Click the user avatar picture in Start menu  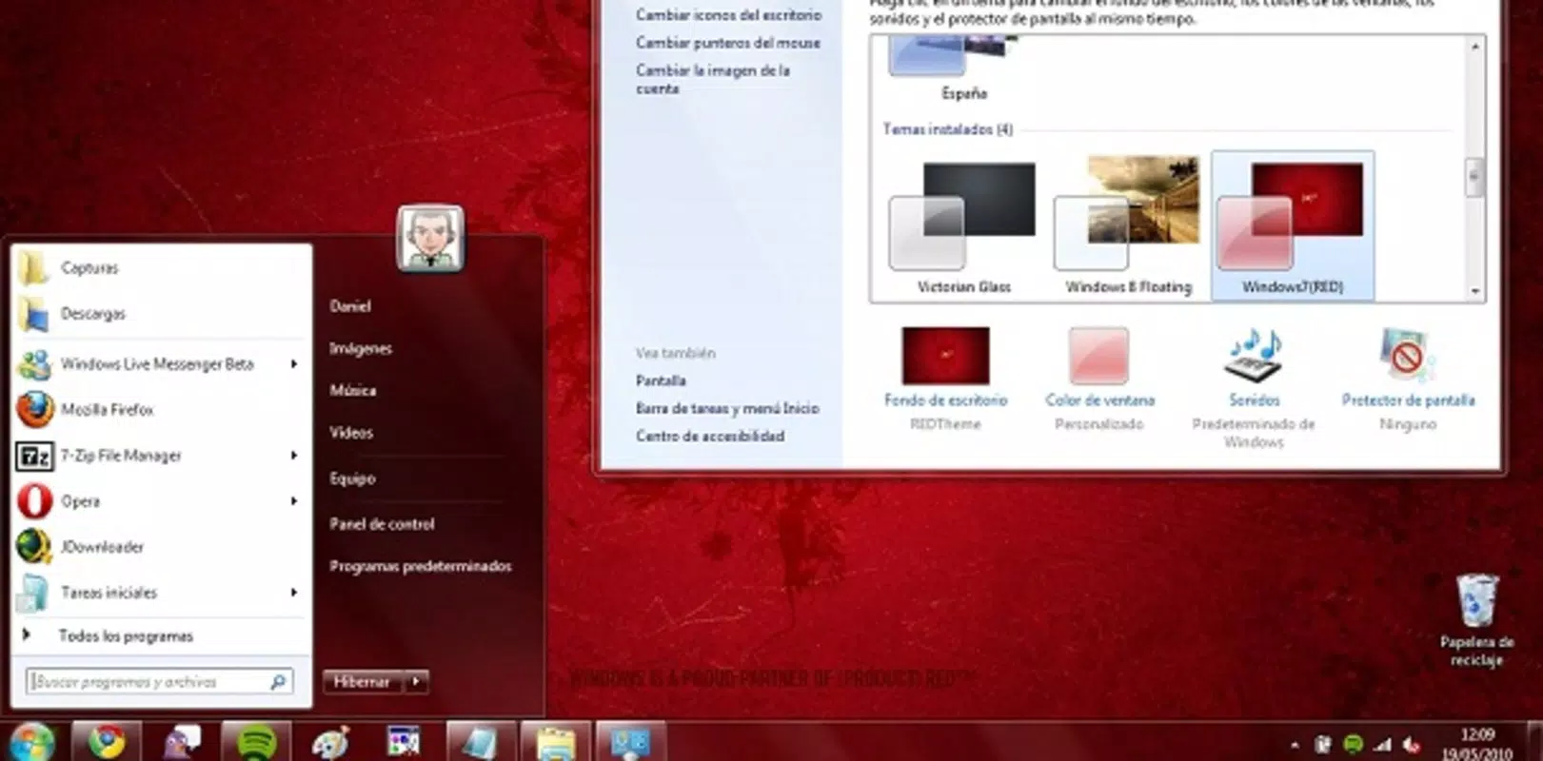pyautogui.click(x=430, y=239)
